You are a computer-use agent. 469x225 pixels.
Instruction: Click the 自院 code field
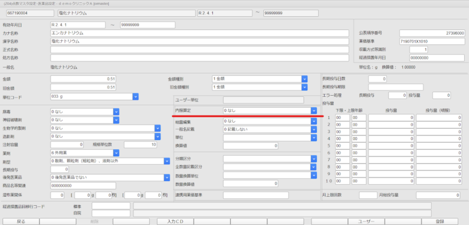pyautogui.click(x=111, y=214)
